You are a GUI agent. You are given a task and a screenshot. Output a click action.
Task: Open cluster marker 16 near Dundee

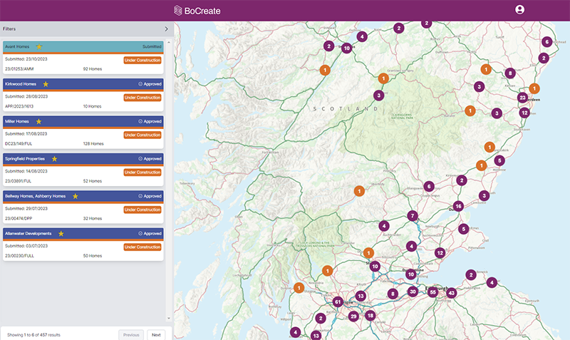click(x=458, y=206)
